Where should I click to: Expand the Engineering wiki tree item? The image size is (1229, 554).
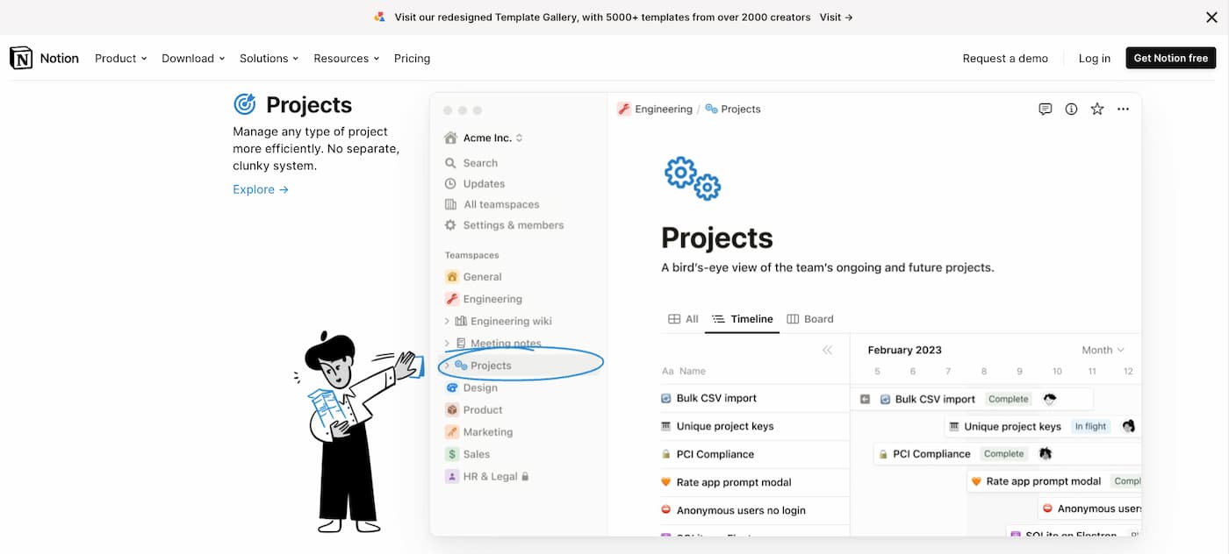pyautogui.click(x=447, y=321)
